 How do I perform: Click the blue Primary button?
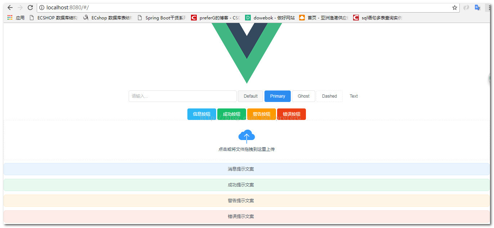[277, 96]
